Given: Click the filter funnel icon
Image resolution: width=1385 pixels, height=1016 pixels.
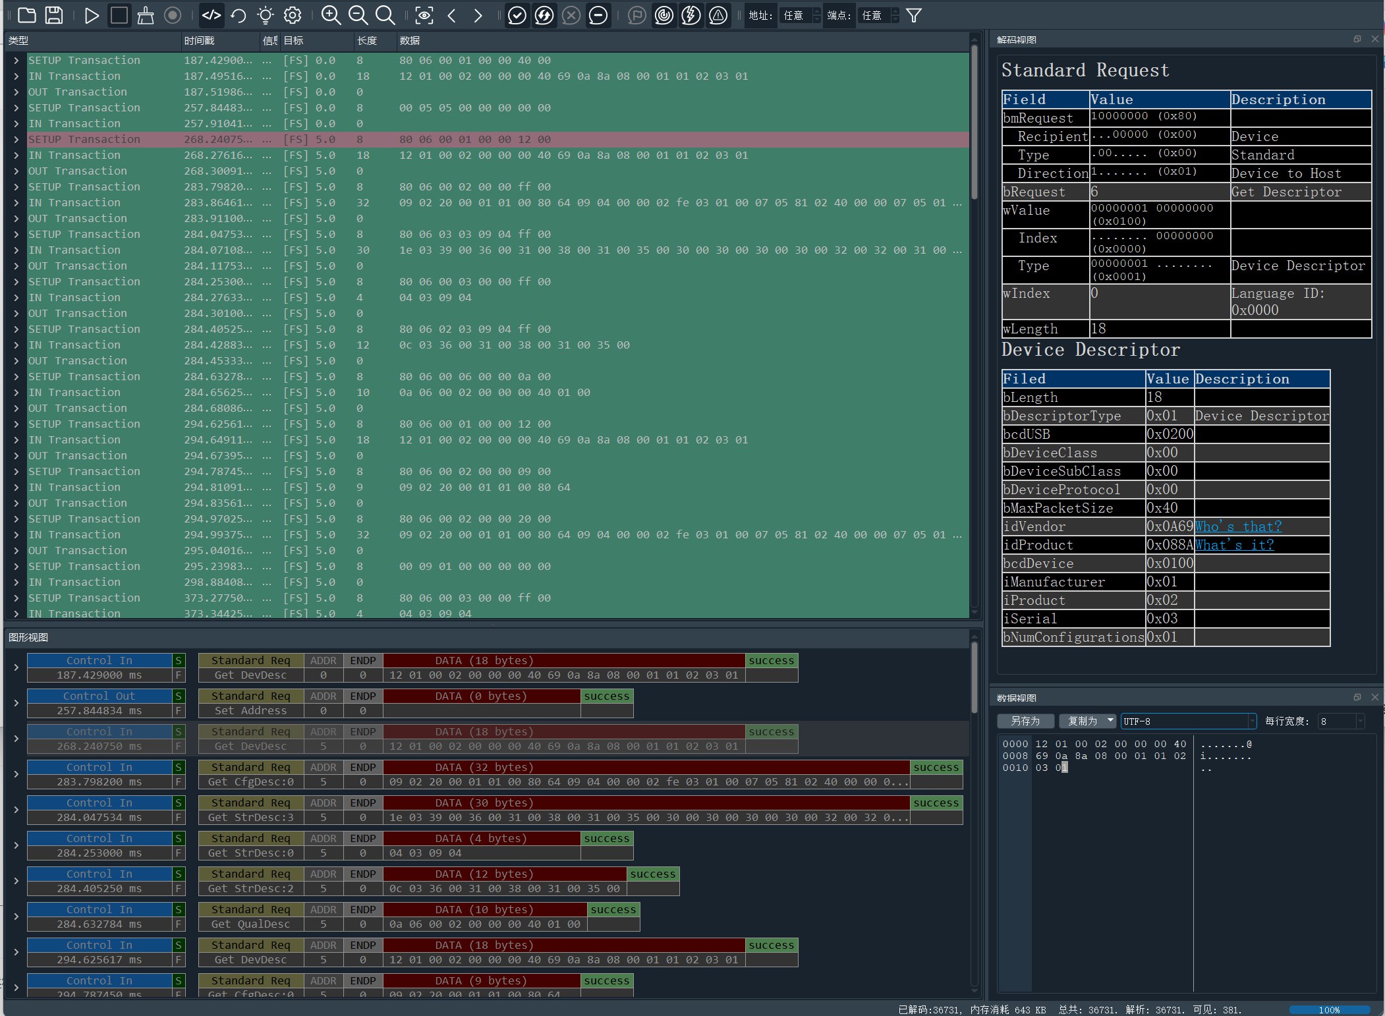Looking at the screenshot, I should coord(913,15).
